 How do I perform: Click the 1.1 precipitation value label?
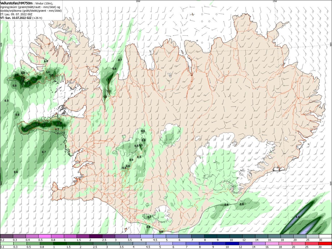point(109,91)
